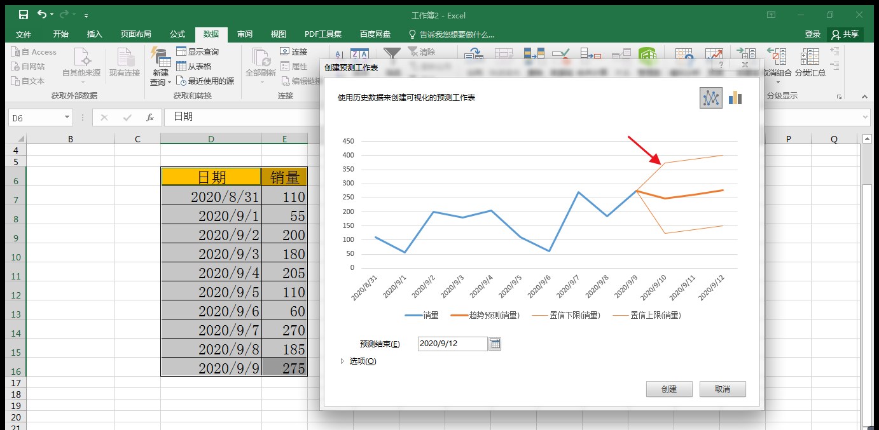The width and height of the screenshot is (879, 430).
Task: Click the Redo icon in quick access toolbar
Action: [64, 15]
